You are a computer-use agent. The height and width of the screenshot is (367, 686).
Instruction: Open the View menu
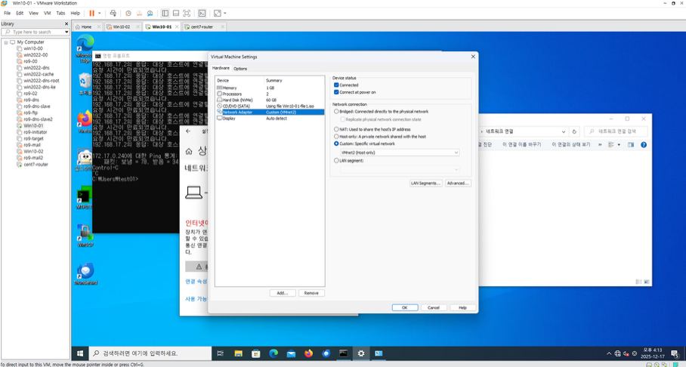pos(33,13)
